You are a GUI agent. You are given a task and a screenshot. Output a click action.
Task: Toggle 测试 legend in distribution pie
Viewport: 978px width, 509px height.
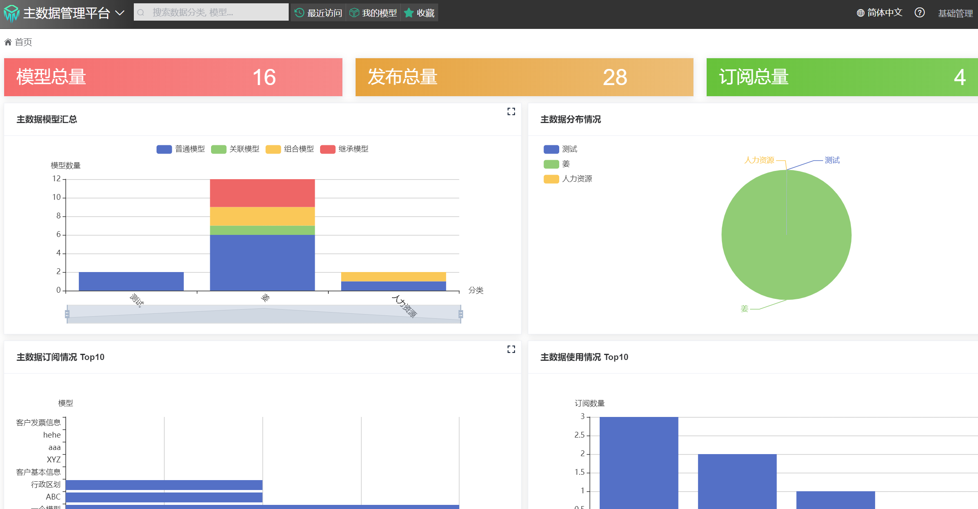[560, 149]
